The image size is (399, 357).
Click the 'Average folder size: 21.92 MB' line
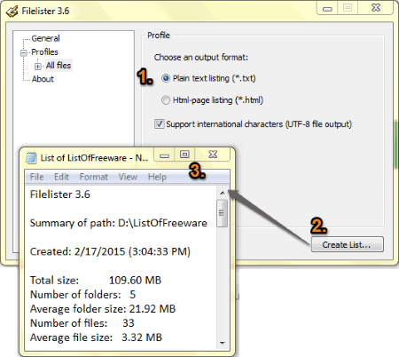tap(103, 309)
